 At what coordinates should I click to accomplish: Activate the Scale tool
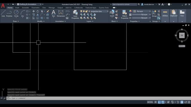click(38, 18)
